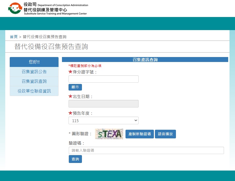This screenshot has height=181, width=235.
Task: Navigate to 首頁 via the breadcrumb
Action: (x=14, y=37)
